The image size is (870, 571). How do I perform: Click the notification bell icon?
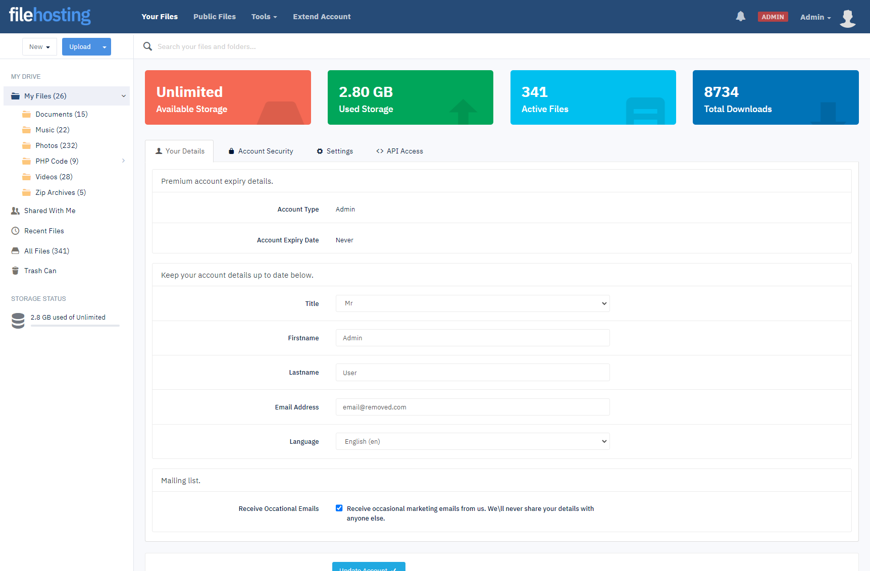click(740, 17)
